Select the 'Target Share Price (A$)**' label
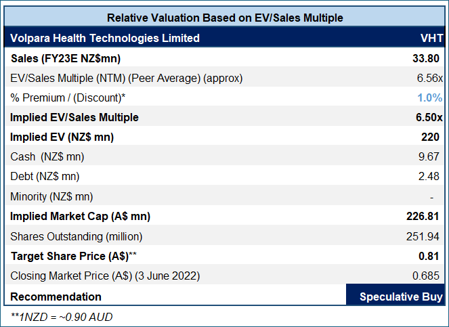449x327 pixels. click(74, 257)
